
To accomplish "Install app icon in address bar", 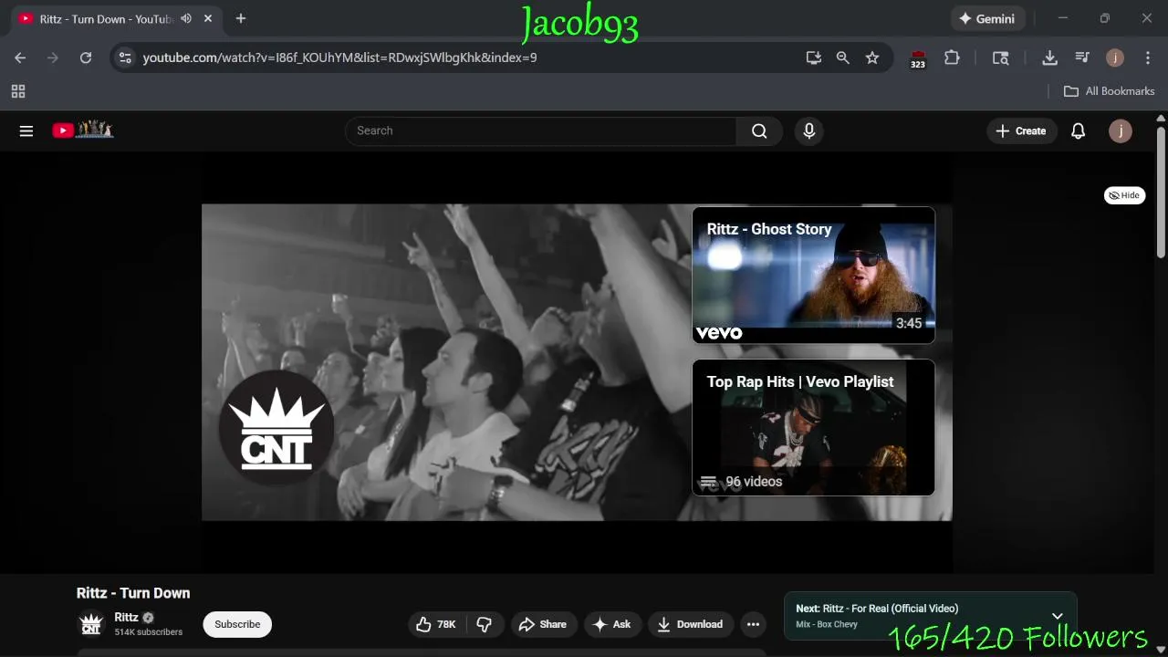I will coord(814,57).
